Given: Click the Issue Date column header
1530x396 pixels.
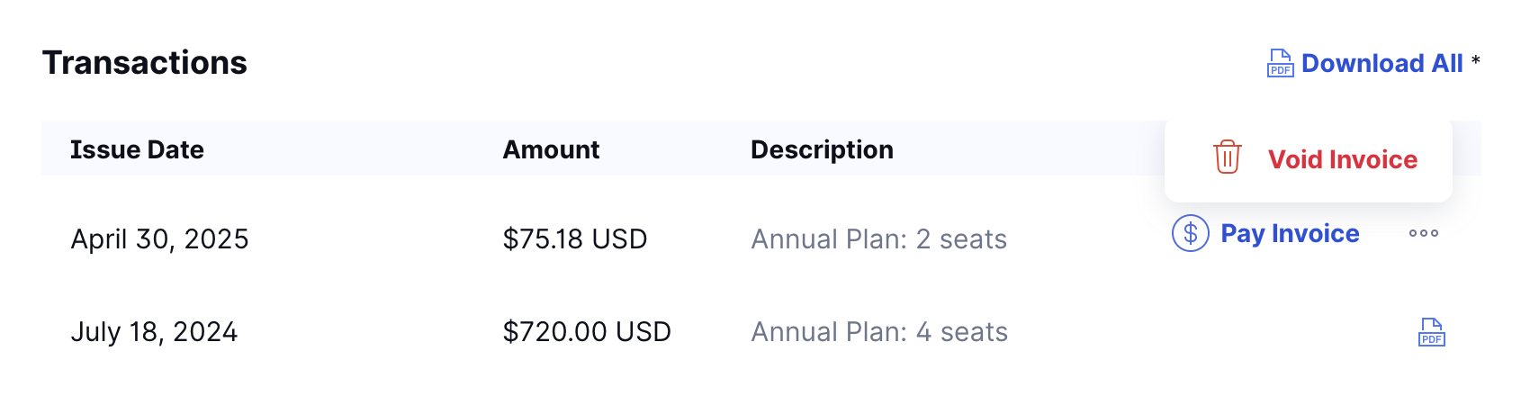Looking at the screenshot, I should click(x=137, y=149).
